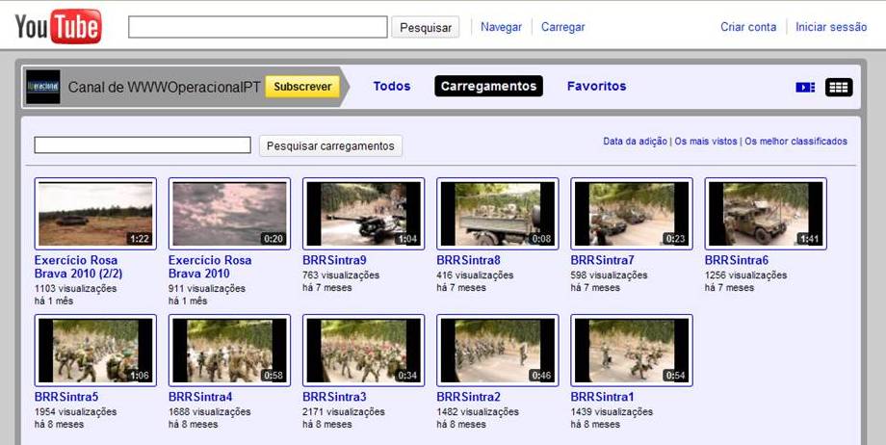Click the BRRSintra2 title link

[468, 397]
